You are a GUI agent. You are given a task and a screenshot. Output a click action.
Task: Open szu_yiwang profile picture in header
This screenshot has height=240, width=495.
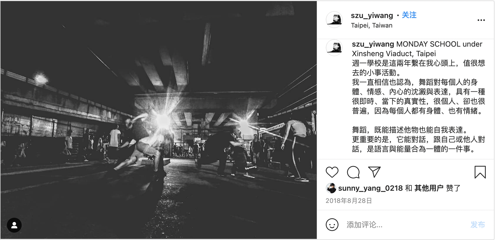(x=334, y=20)
